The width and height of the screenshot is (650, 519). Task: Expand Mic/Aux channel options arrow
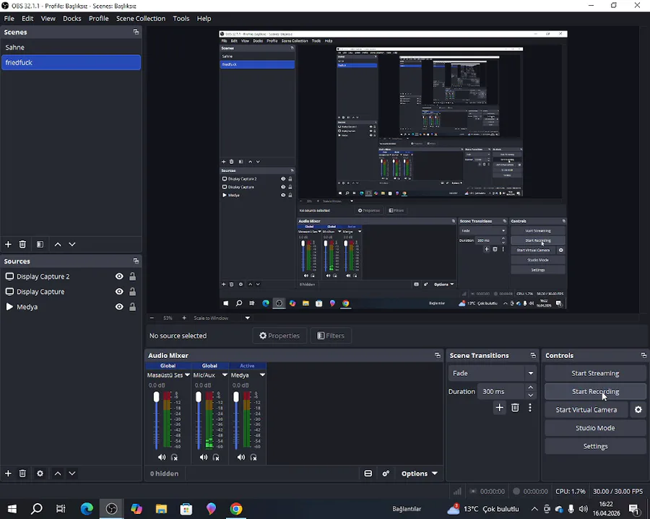coord(225,375)
